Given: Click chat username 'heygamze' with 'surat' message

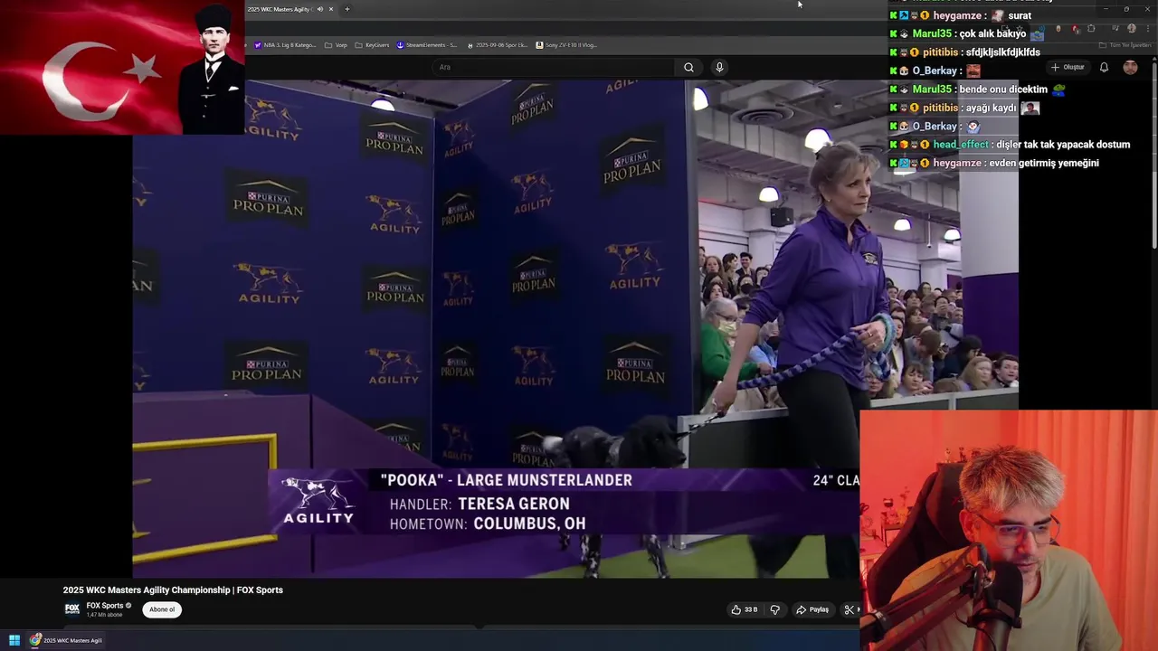Looking at the screenshot, I should click(957, 15).
